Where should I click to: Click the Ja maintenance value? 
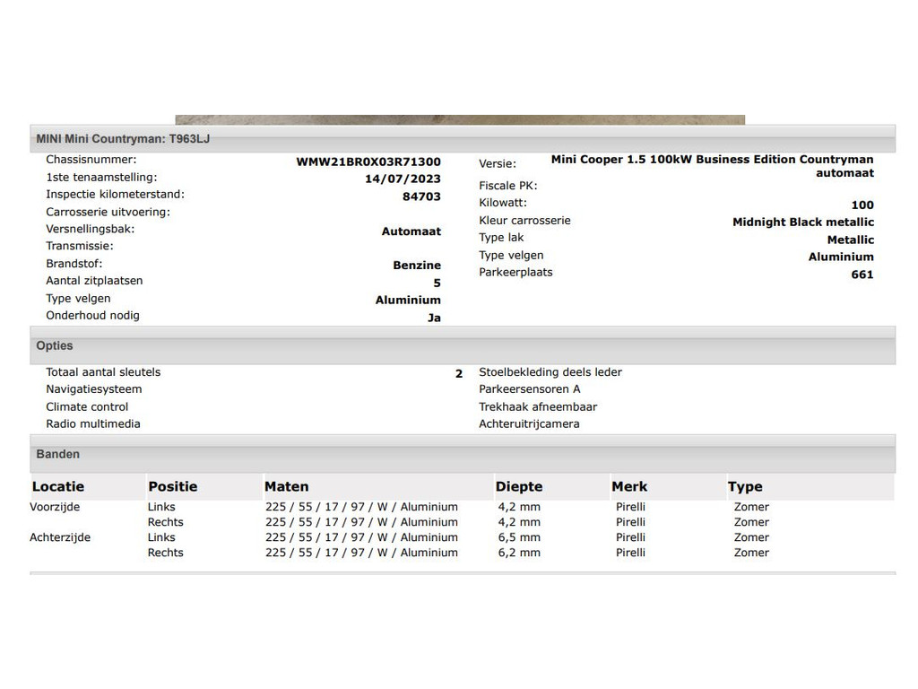[434, 318]
